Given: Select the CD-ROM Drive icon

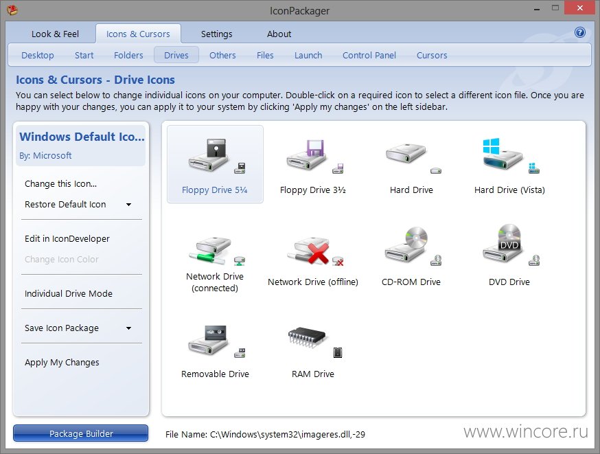Looking at the screenshot, I should pos(411,256).
